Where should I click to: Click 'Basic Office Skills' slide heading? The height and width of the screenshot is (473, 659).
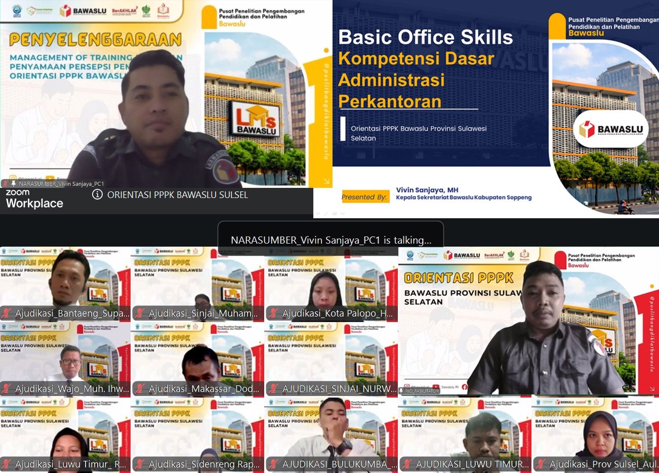point(426,37)
